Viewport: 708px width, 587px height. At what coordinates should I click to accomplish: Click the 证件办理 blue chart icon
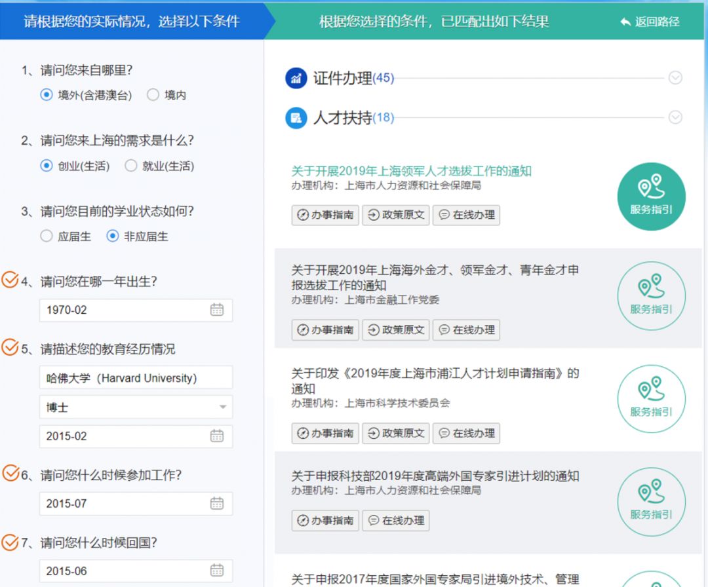point(296,78)
